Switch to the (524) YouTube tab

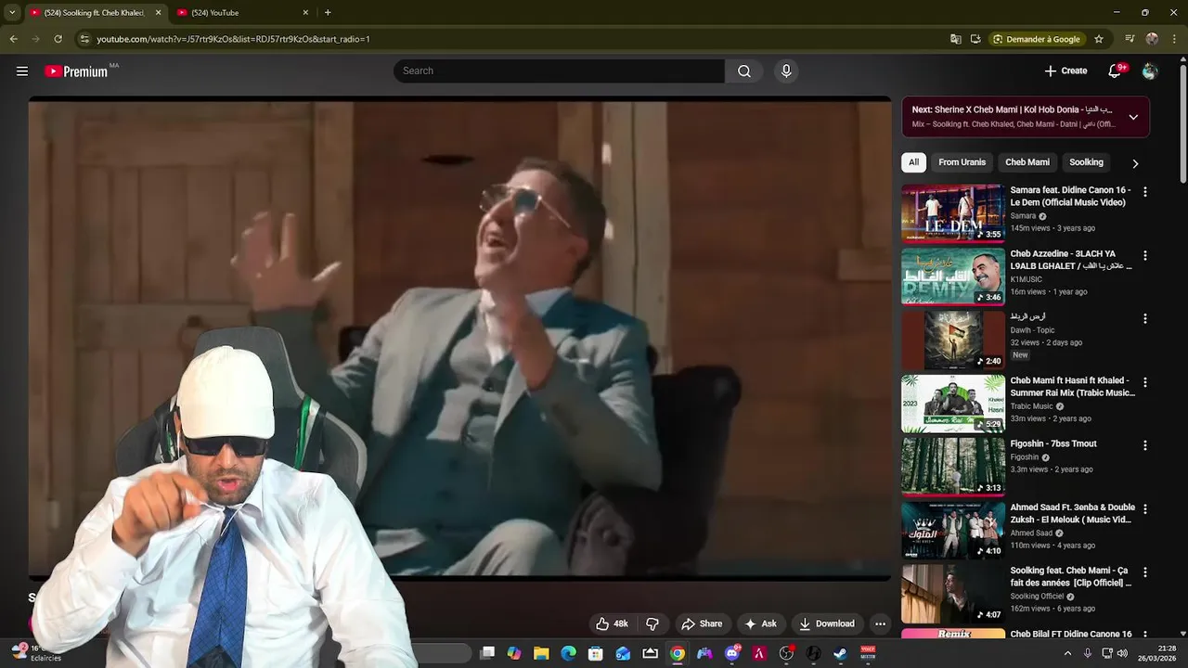coord(241,12)
